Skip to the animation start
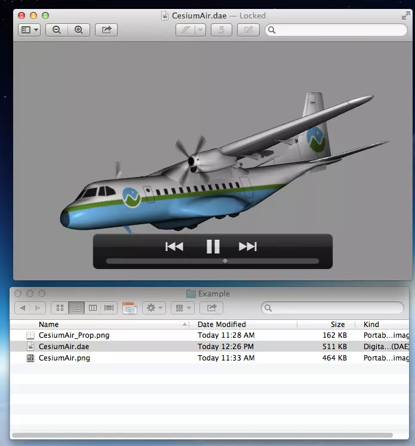 pyautogui.click(x=174, y=246)
